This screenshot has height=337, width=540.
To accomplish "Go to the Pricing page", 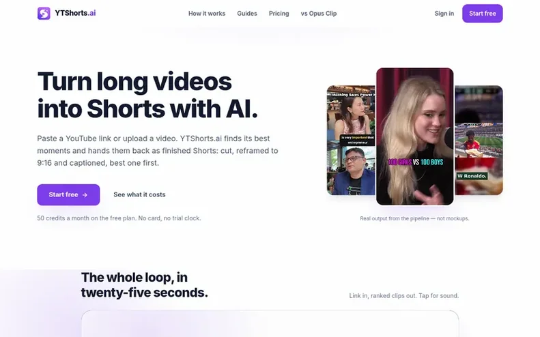I will pos(279,14).
